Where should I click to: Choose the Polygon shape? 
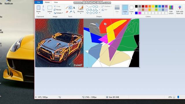pyautogui.click(x=90, y=10)
